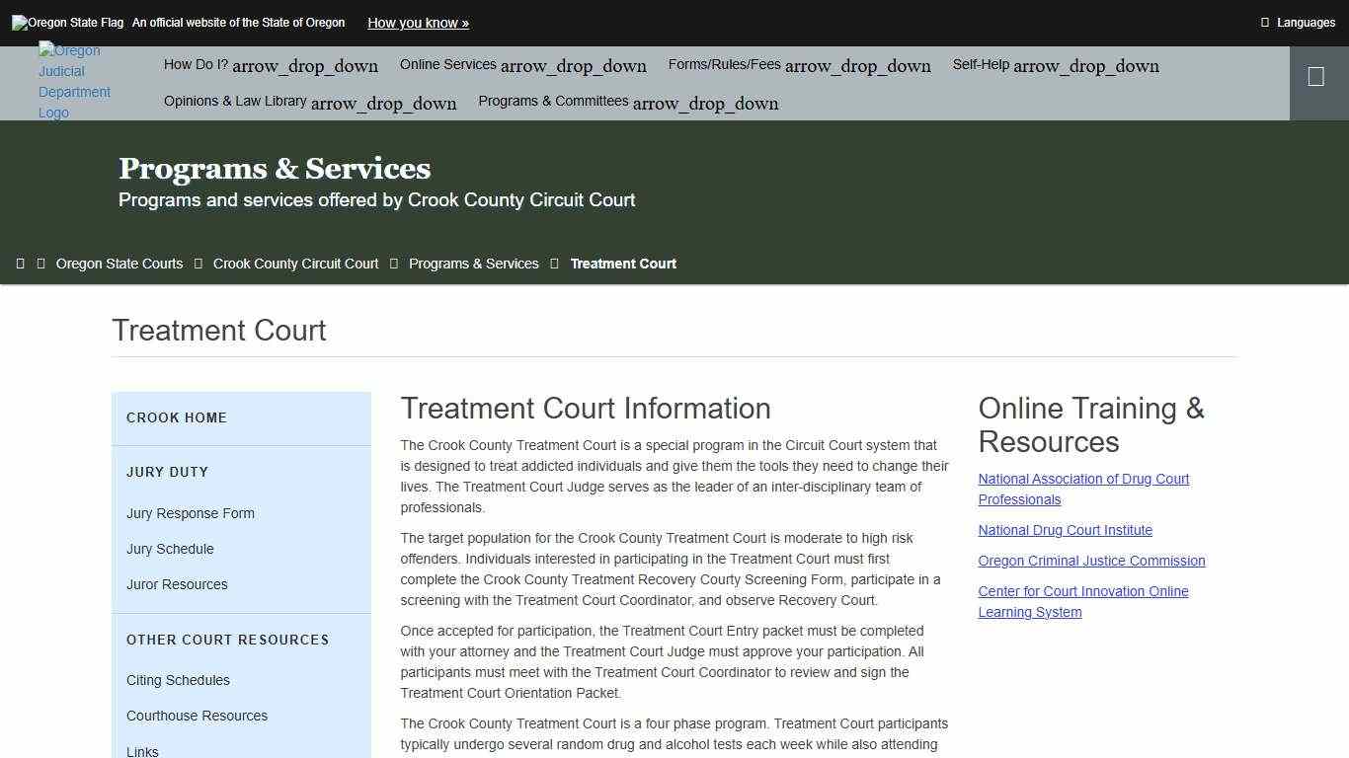
Task: Click the breadcrumb separator after Oregon State Courts
Action: tap(198, 263)
